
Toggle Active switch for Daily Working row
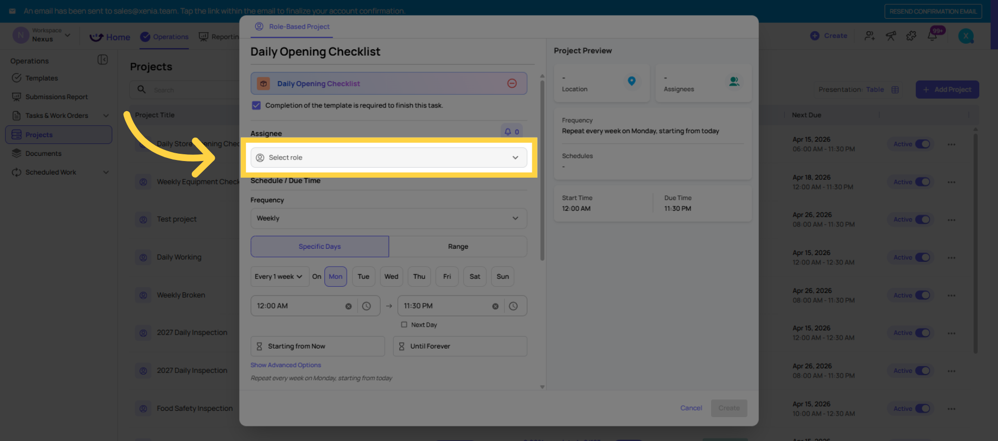click(x=923, y=257)
